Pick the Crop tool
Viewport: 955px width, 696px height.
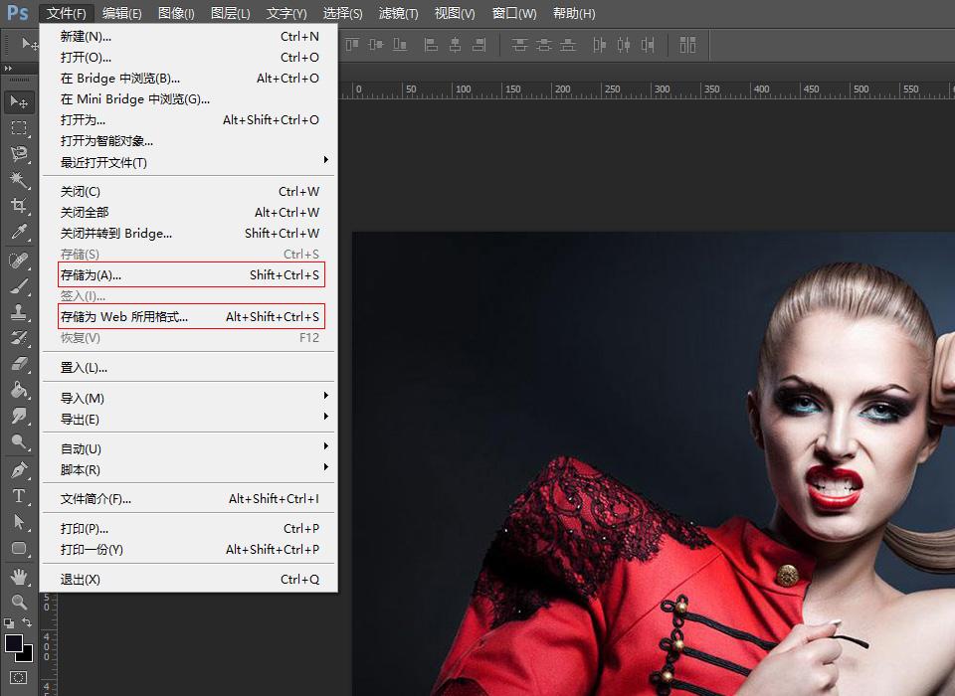(x=19, y=206)
